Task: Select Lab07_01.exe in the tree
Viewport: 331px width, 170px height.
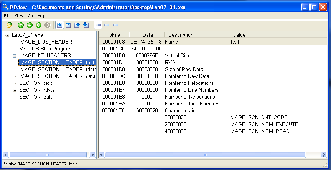Action: tap(28, 35)
